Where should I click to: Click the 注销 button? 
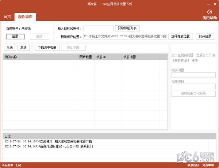click(x=39, y=37)
